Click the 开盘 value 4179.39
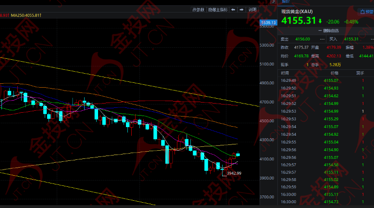 pyautogui.click(x=334, y=47)
